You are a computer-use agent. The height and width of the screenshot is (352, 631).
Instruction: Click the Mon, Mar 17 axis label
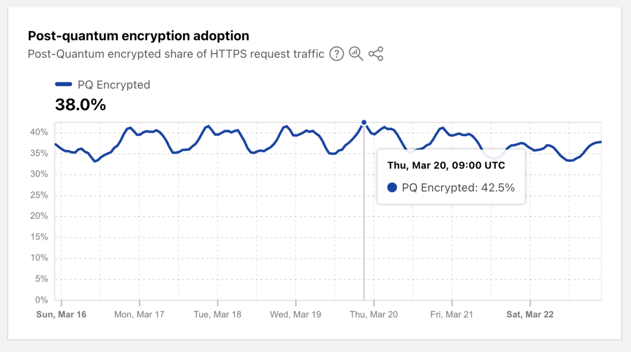pyautogui.click(x=139, y=315)
